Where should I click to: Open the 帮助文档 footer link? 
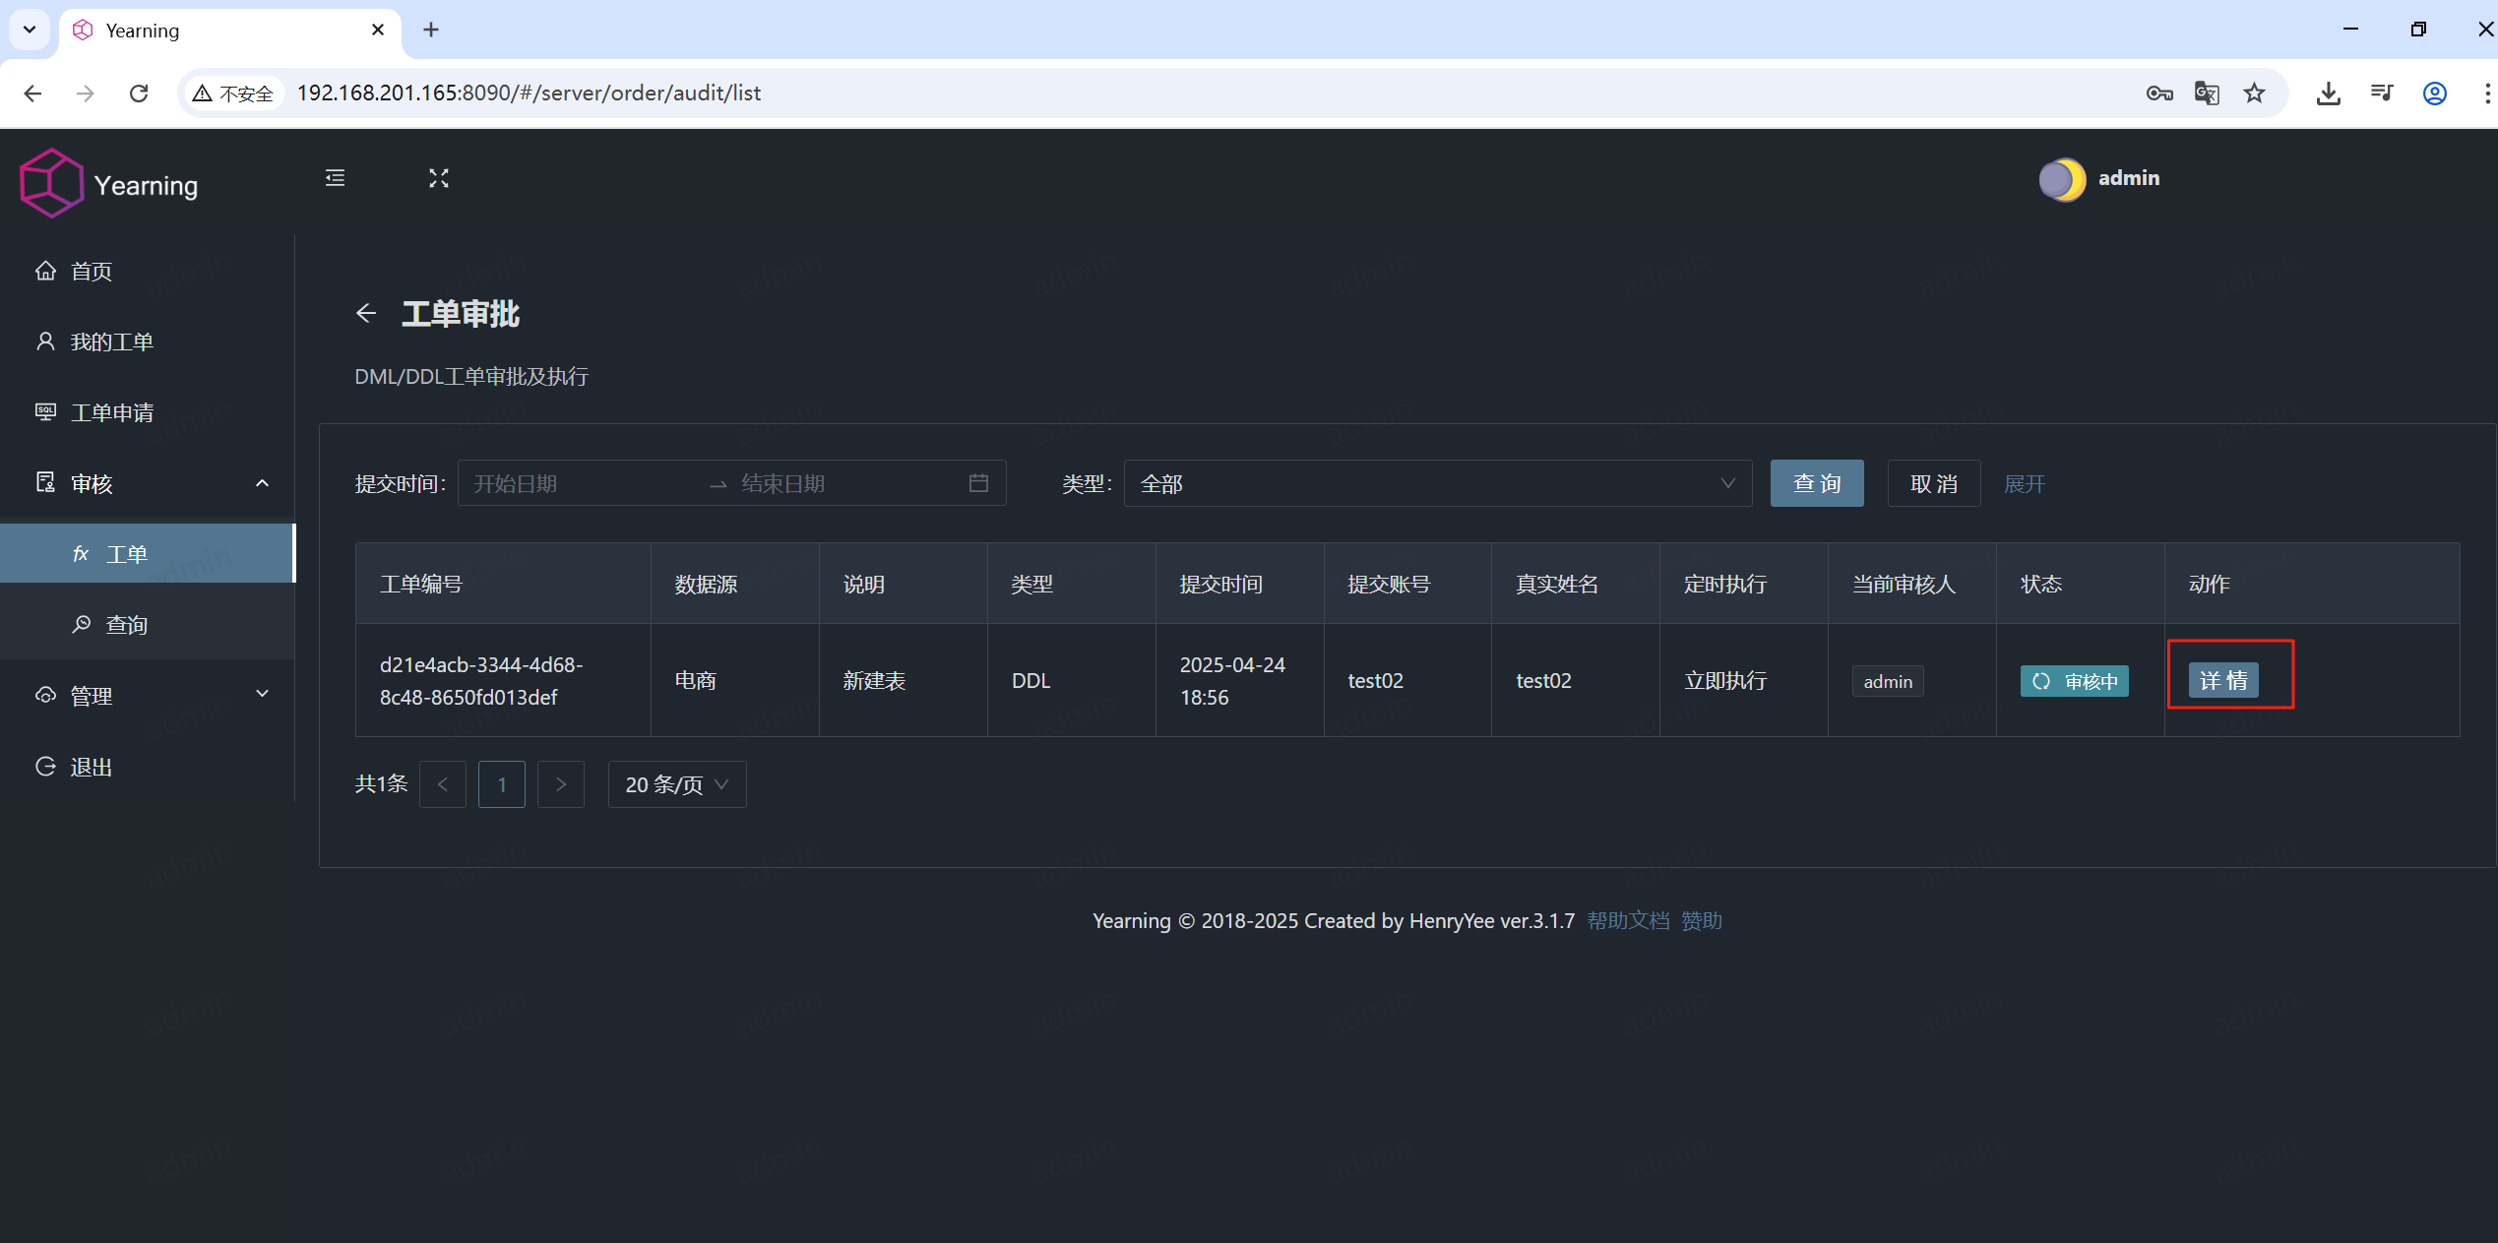point(1629,921)
